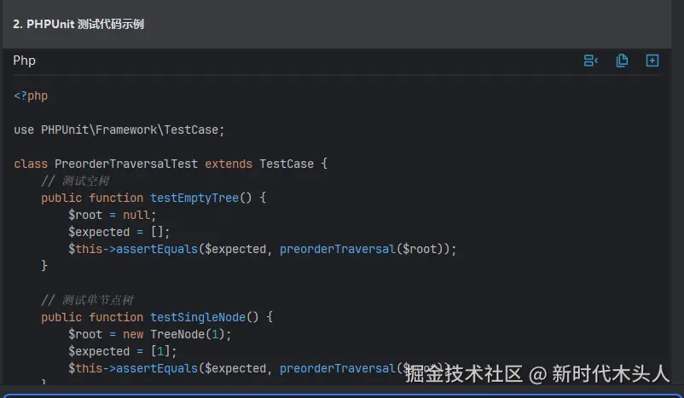
Task: Click heading '2. PHPUnit 测试代码示例'
Action: (x=78, y=24)
